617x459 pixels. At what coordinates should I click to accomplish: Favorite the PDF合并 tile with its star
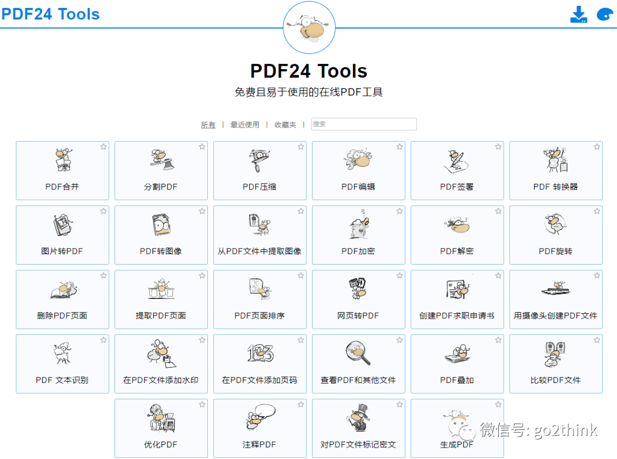[x=103, y=147]
